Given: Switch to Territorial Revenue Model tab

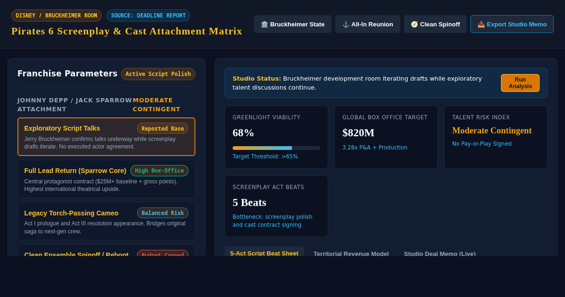Looking at the screenshot, I should point(351,253).
